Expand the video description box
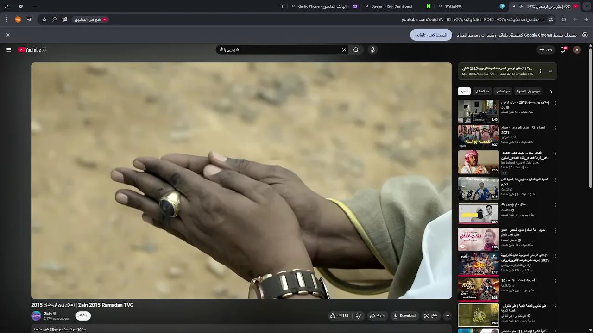Screen dimensions: 593x333 (241, 329)
